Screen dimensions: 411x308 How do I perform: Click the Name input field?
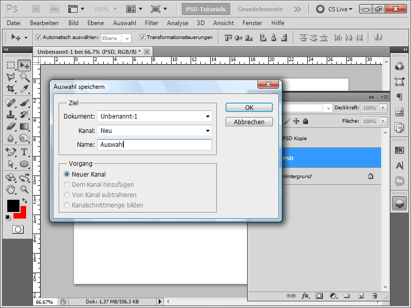tap(155, 145)
